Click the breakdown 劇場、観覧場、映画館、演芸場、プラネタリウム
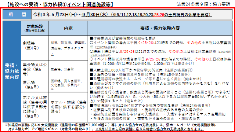235x132 pixels. click(68, 48)
